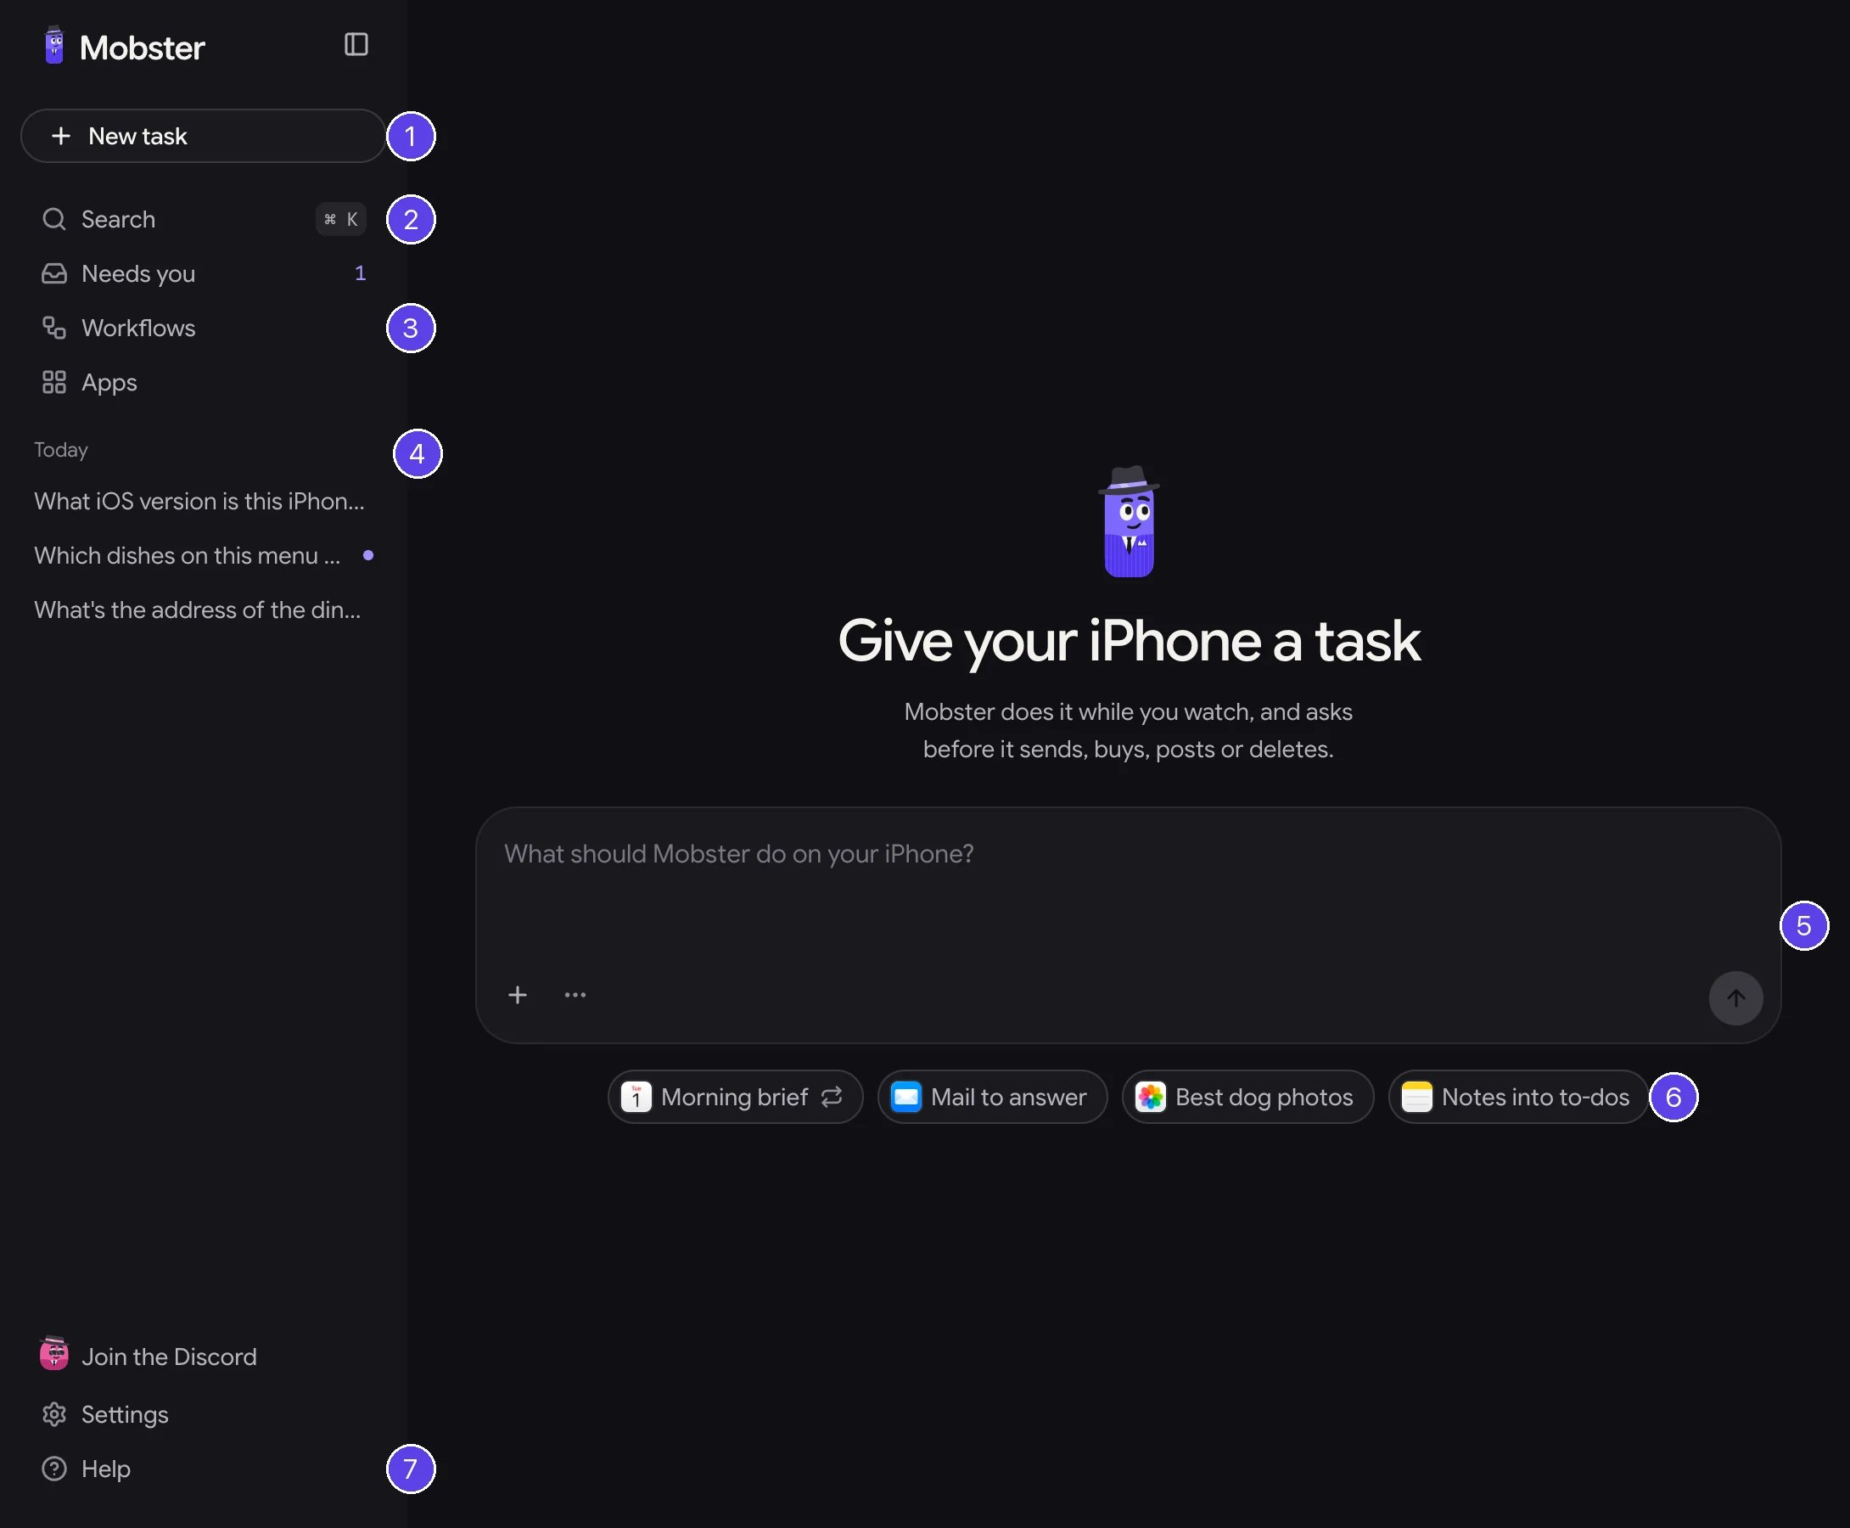Click the Today section header
1850x1528 pixels.
click(61, 450)
